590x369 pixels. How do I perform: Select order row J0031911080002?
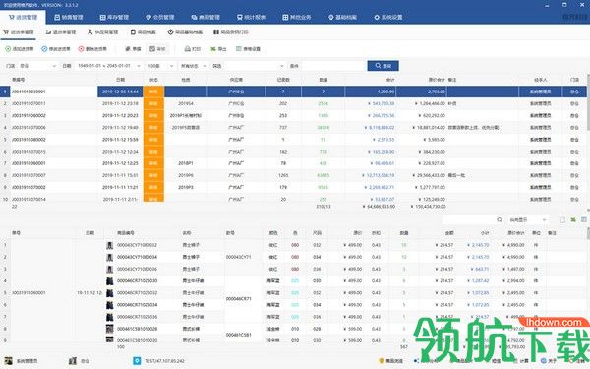point(293,140)
